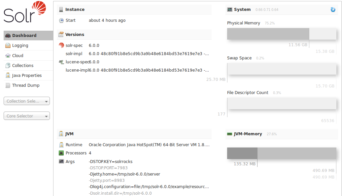Click the Versions panel header icon
Viewport: 342px width, 196px height.
click(61, 34)
